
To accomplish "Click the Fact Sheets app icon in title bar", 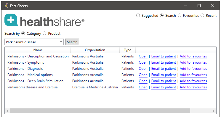I will pyautogui.click(x=6, y=6).
